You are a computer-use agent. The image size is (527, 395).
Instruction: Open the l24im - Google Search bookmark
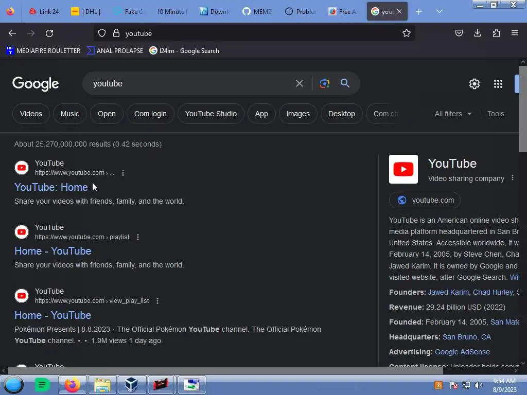(184, 51)
